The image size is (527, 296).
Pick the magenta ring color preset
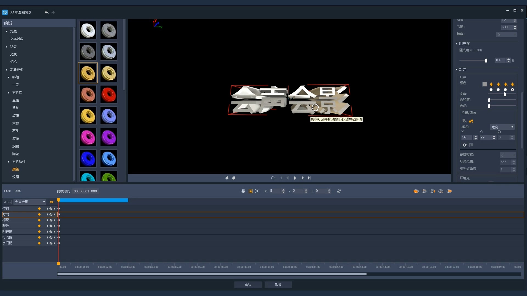pyautogui.click(x=88, y=137)
